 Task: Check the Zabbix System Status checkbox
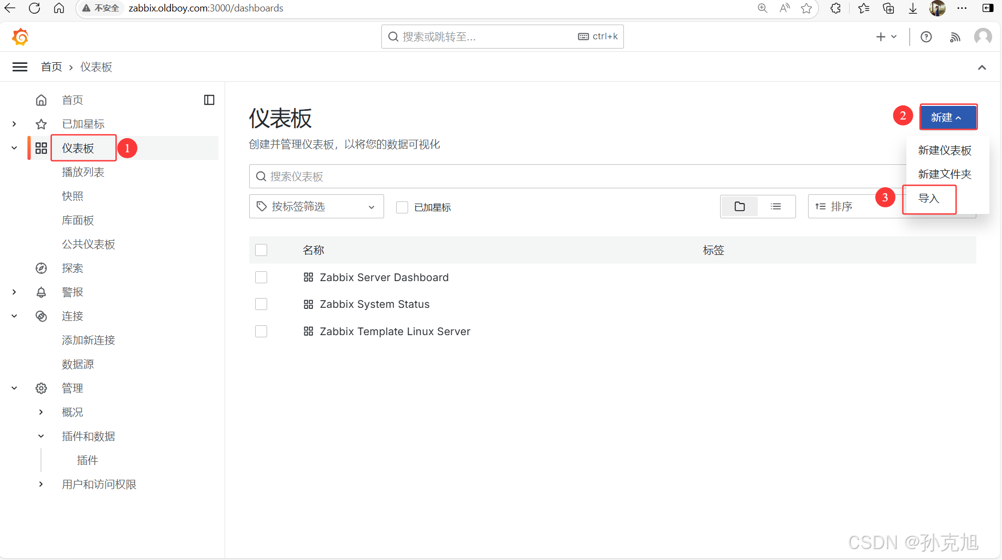coord(261,304)
